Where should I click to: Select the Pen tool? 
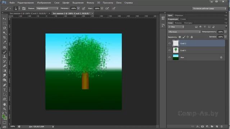[x=4, y=85]
